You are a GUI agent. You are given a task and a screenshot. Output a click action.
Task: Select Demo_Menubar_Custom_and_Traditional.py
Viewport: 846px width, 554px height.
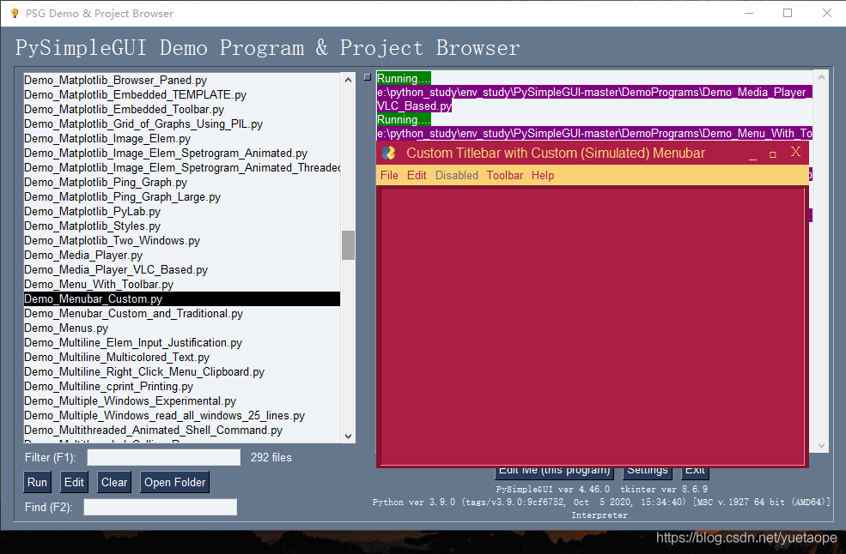pos(182,313)
